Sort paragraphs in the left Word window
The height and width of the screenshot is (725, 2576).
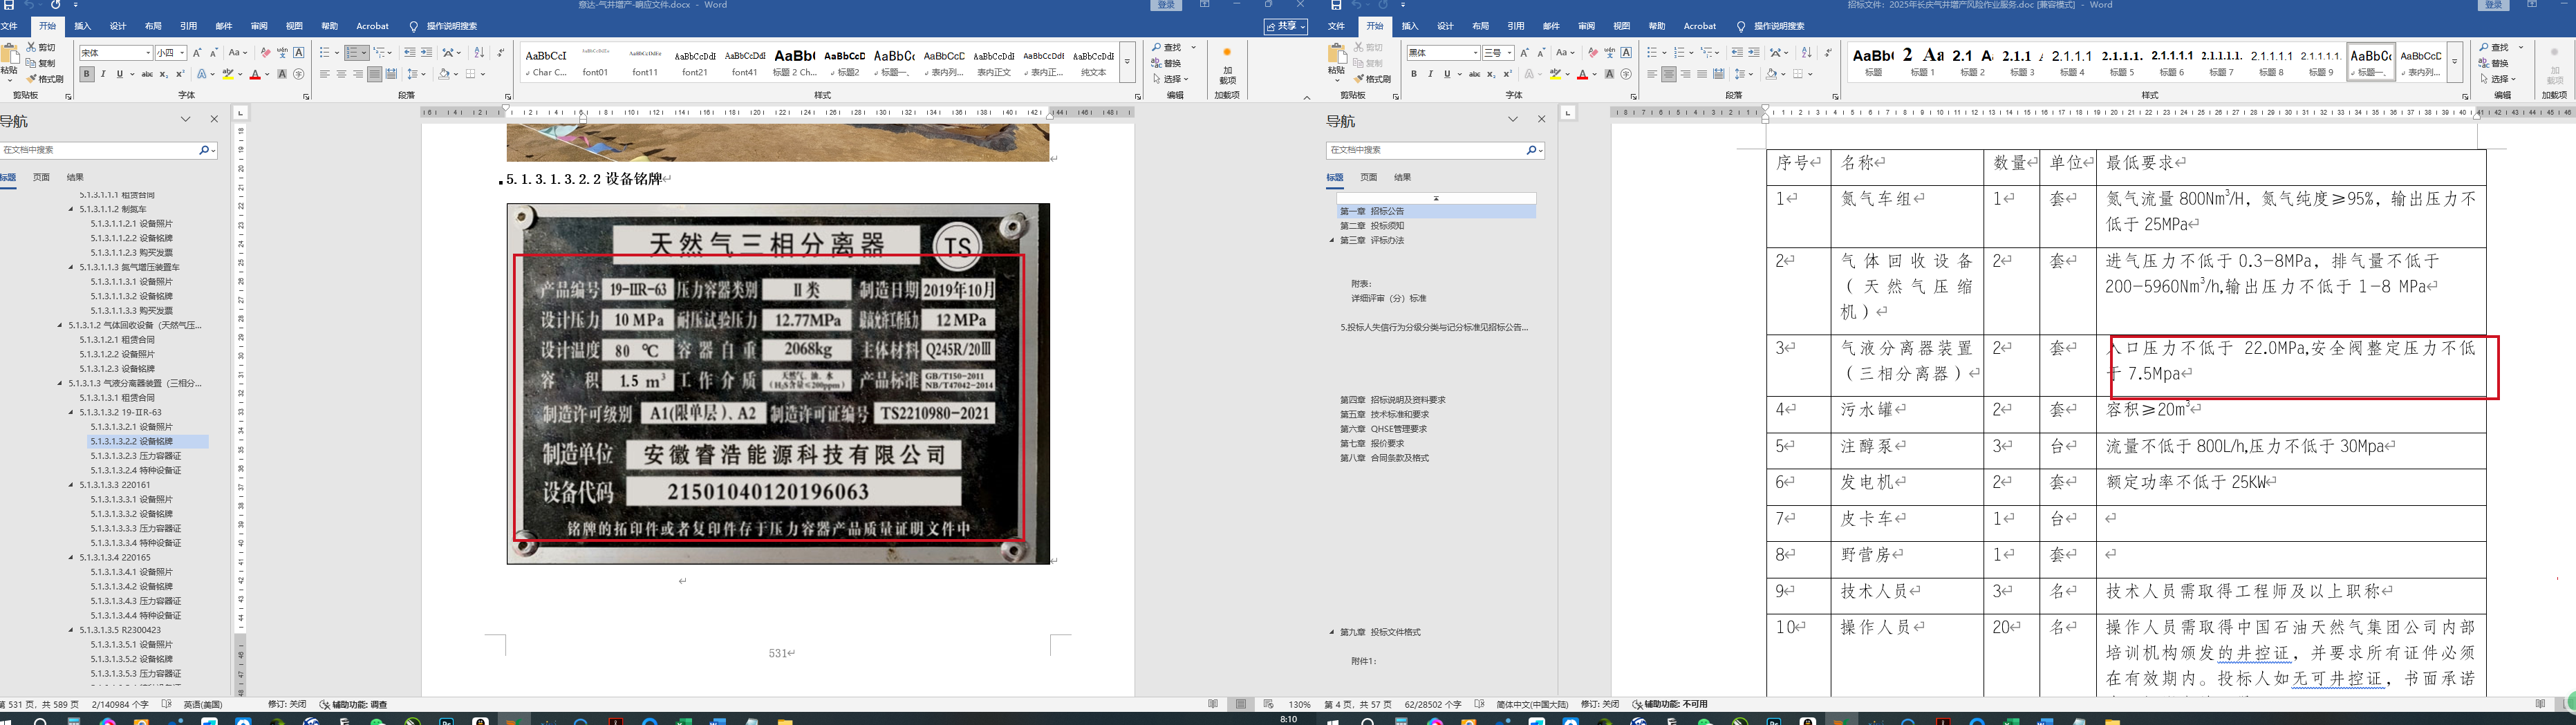(479, 52)
